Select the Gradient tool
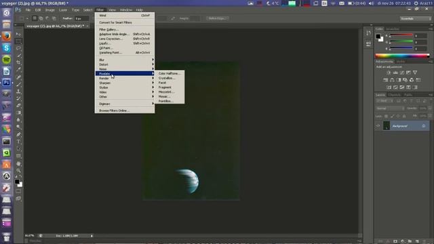 pos(18,113)
